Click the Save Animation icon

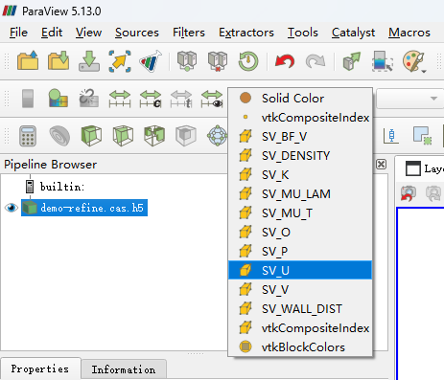[151, 60]
